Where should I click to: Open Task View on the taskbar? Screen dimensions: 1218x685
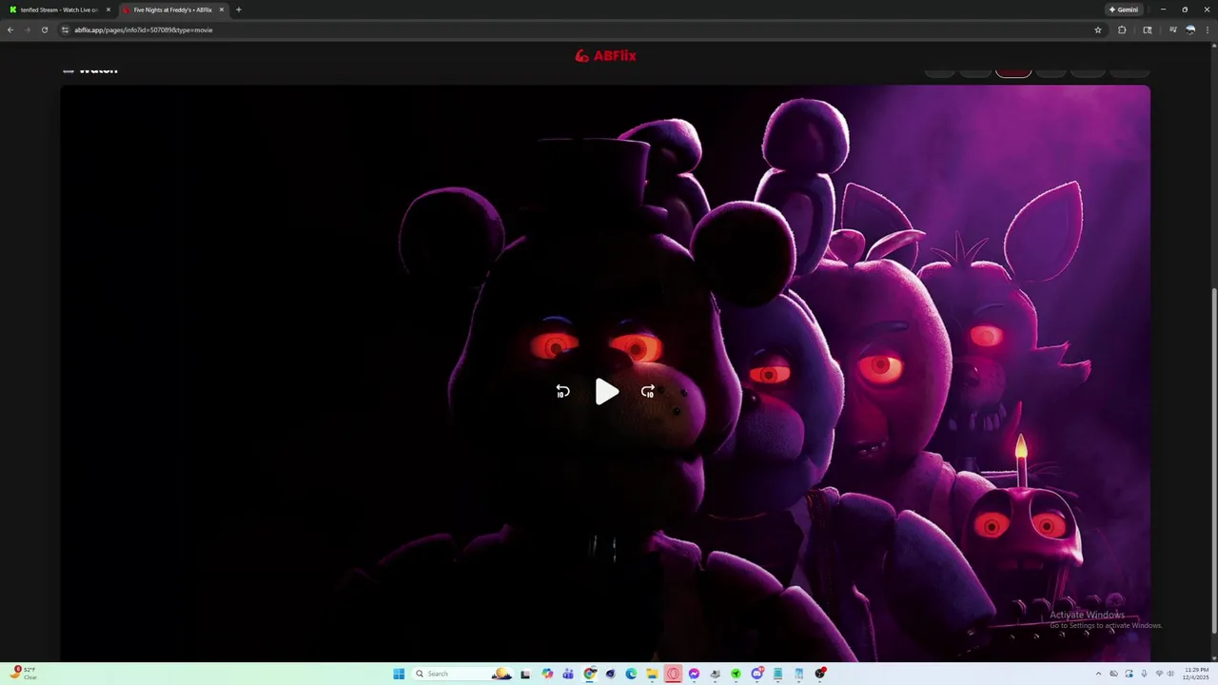pyautogui.click(x=525, y=674)
